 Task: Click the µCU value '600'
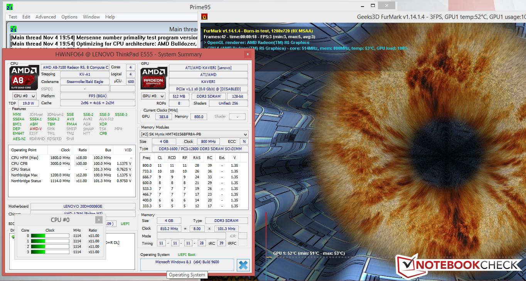131,81
